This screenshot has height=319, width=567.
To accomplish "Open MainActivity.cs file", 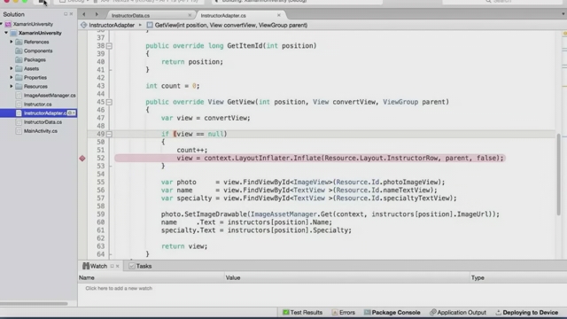I will pyautogui.click(x=41, y=131).
